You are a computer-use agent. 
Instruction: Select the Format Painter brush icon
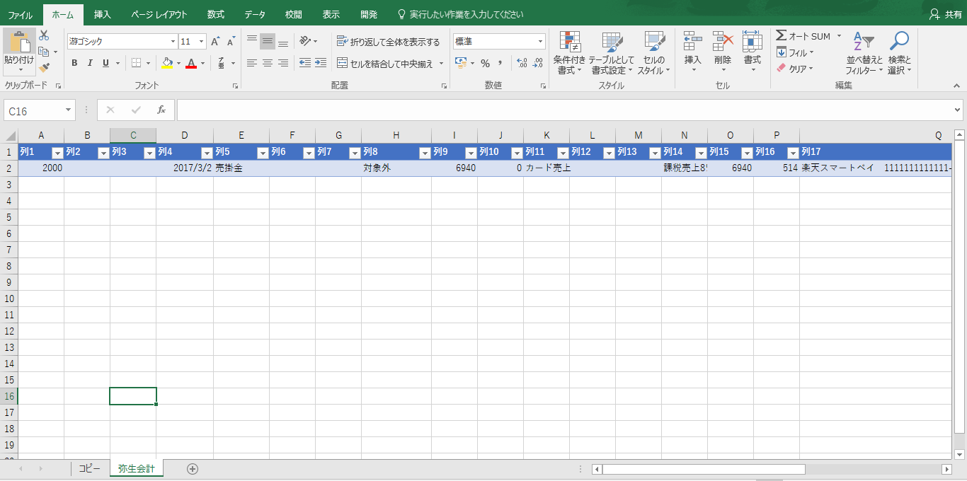pyautogui.click(x=45, y=68)
